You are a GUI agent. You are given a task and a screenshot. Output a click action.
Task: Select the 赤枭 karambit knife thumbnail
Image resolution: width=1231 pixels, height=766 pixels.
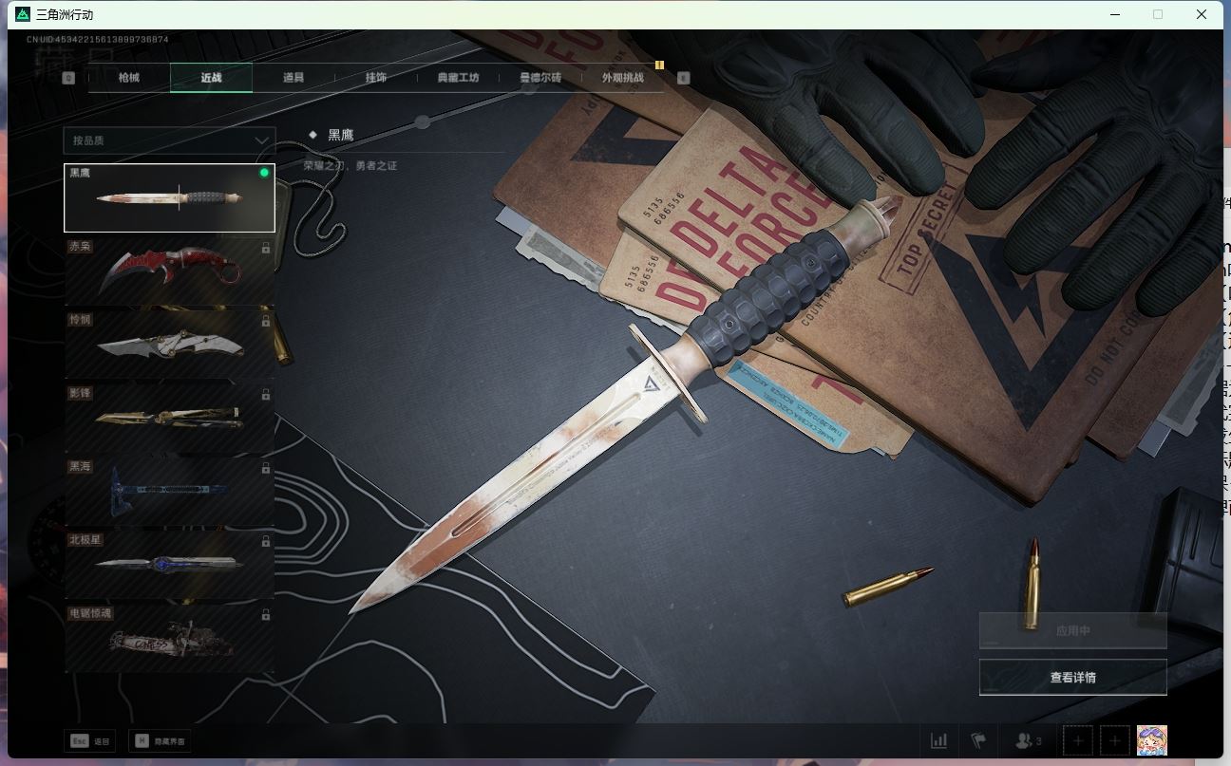click(x=169, y=271)
